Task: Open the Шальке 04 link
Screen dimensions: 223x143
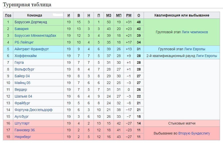Action: (23, 96)
